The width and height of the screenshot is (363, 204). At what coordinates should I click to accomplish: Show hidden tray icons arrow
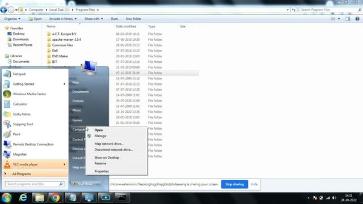point(309,198)
